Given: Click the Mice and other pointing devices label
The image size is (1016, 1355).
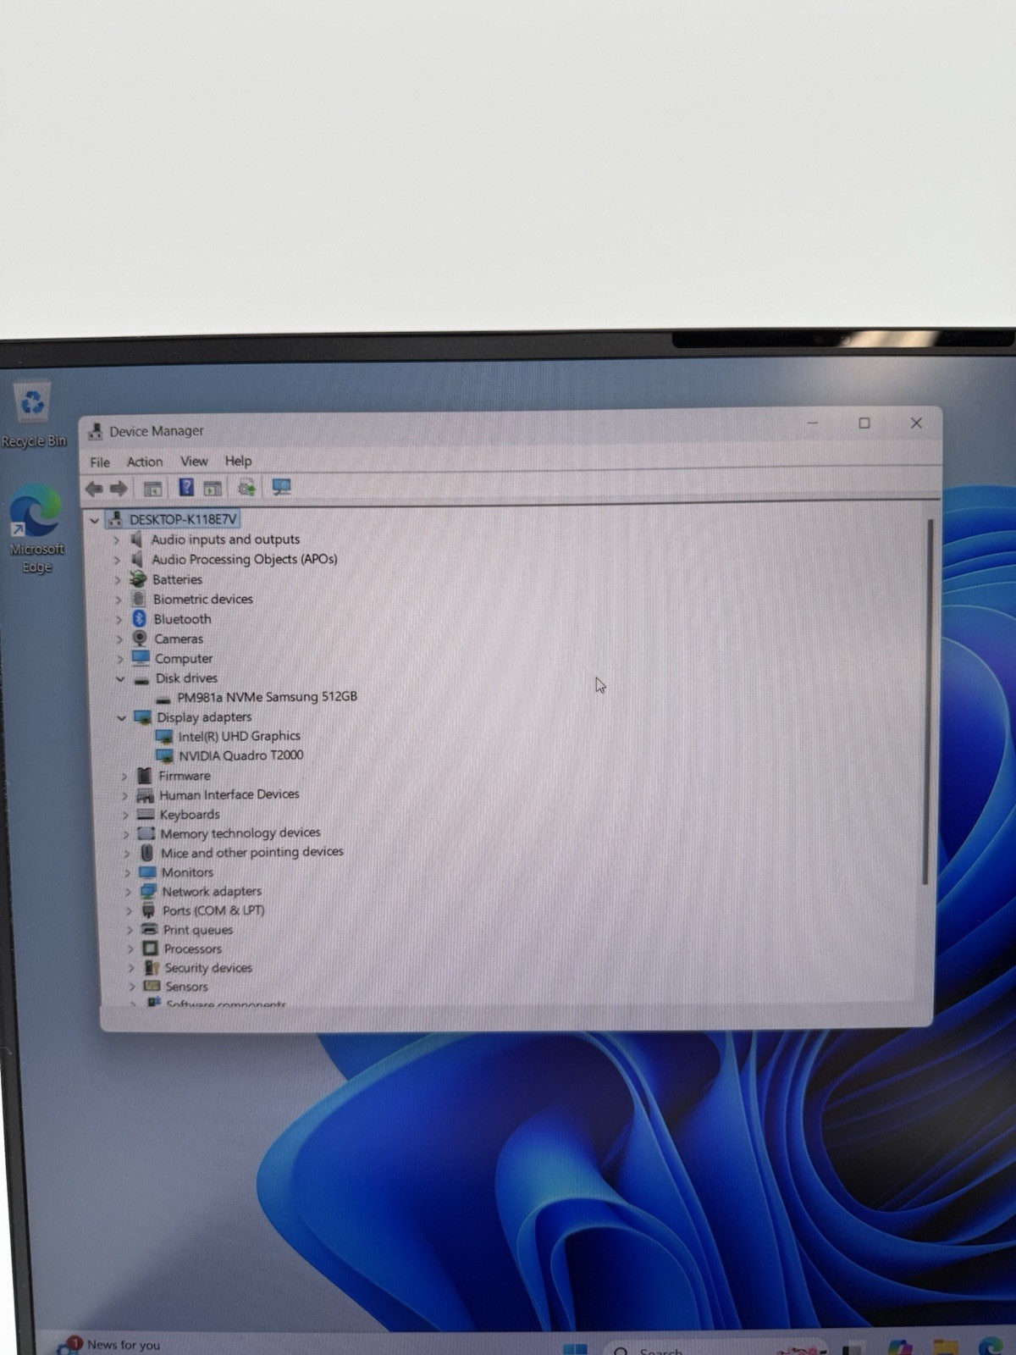Looking at the screenshot, I should [252, 853].
